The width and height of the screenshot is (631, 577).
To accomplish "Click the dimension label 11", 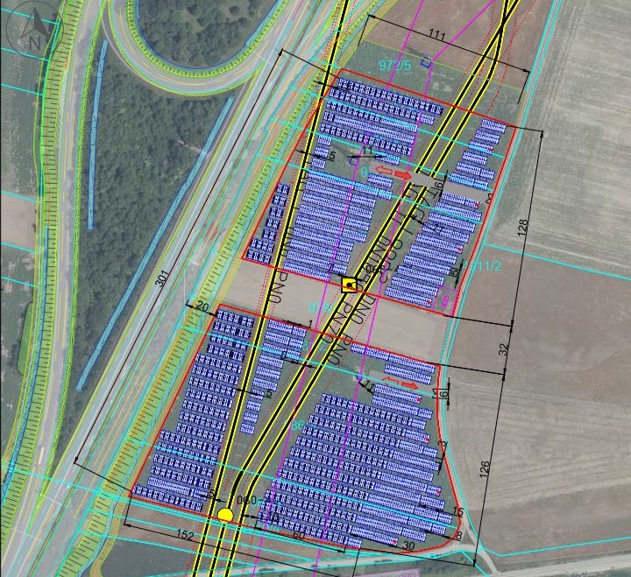I will click(x=367, y=151).
